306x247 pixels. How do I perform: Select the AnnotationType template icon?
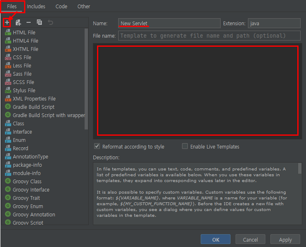pos(8,156)
